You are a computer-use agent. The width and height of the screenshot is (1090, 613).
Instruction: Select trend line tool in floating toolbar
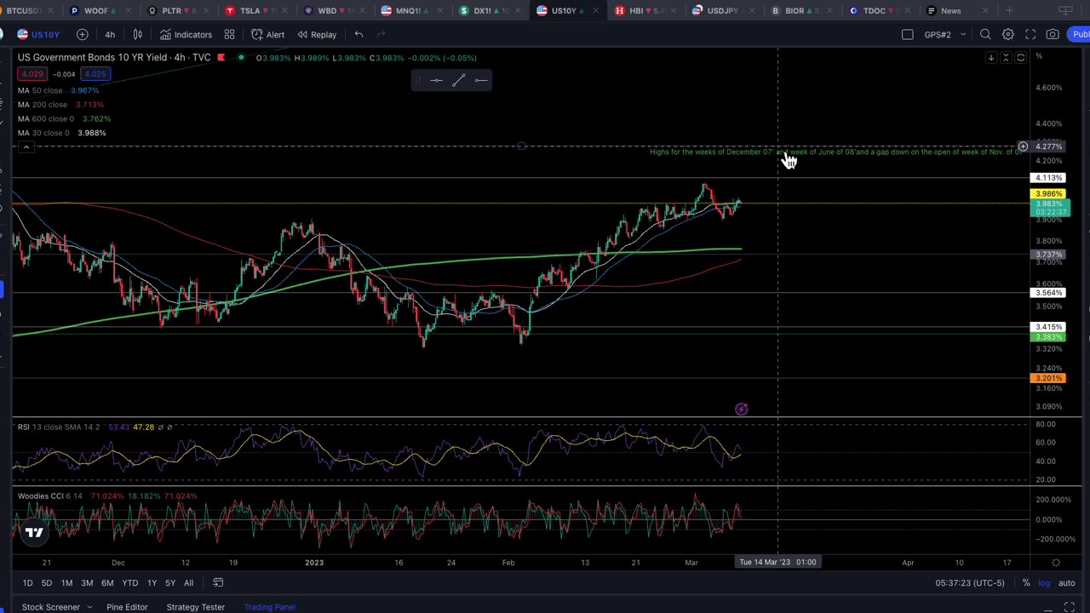point(458,80)
